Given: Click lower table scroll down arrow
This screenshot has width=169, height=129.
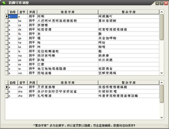Looking at the screenshot, I should 162,117.
